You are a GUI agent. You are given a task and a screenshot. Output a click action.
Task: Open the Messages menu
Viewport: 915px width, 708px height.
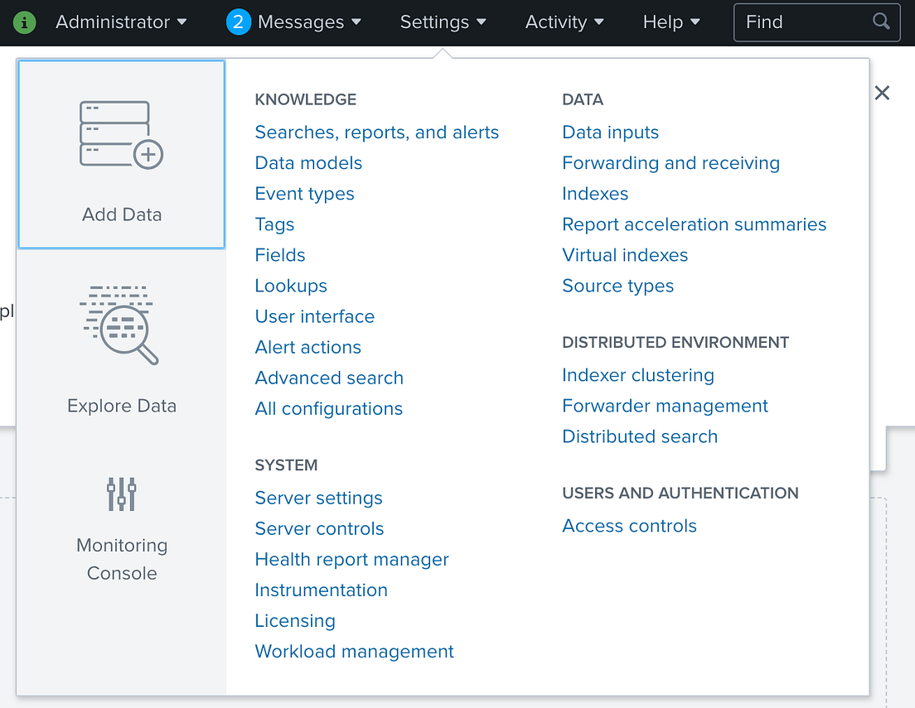coord(303,22)
